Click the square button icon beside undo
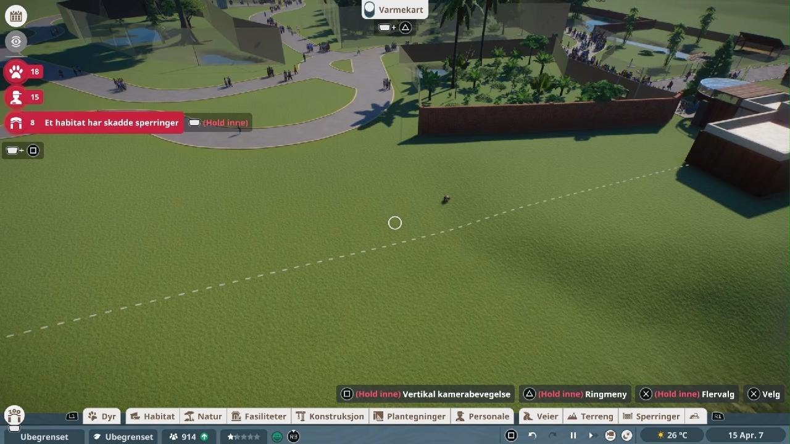This screenshot has width=790, height=444. (511, 435)
